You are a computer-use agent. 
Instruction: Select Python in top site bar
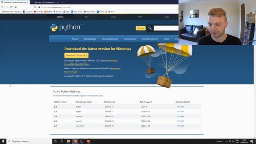(x=60, y=17)
